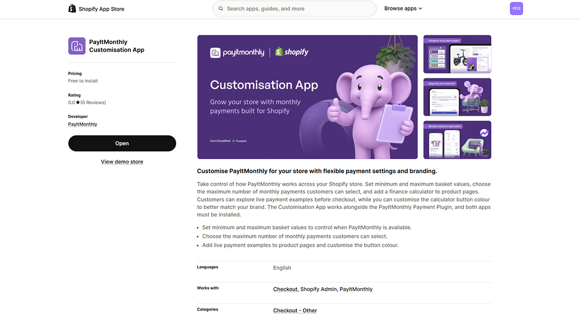Select the bullet about maximum monthly payments
Viewport: 582px width, 319px height.
[295, 236]
